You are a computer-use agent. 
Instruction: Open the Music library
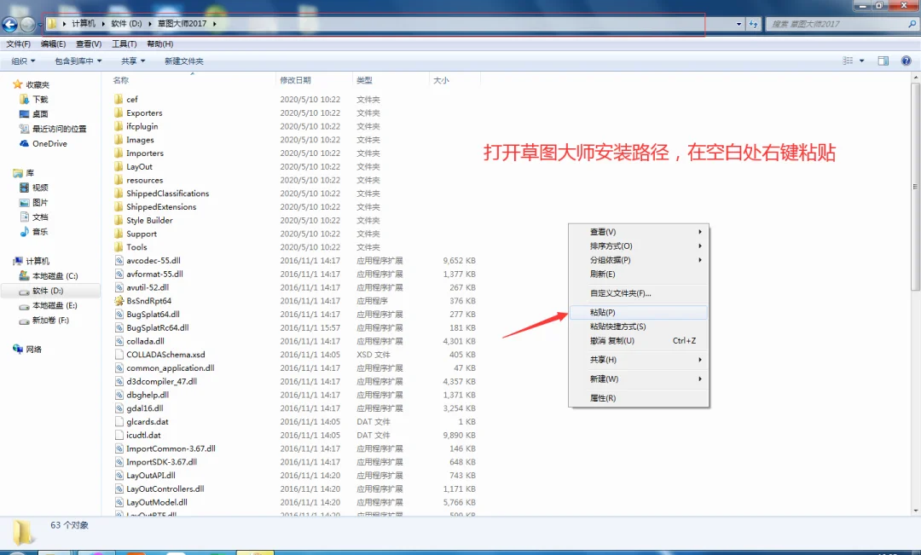pos(34,231)
